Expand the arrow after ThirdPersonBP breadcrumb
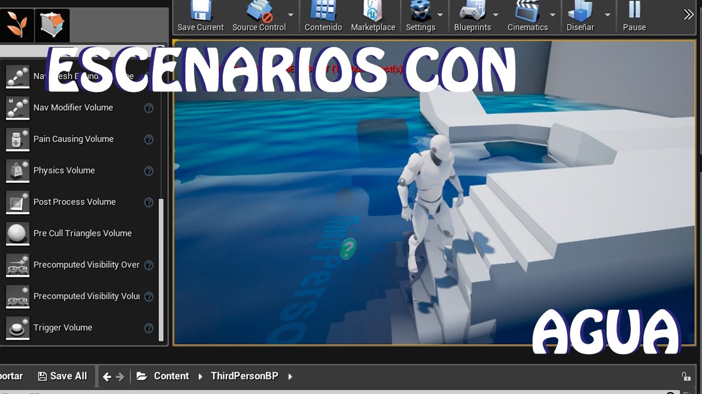 [290, 376]
